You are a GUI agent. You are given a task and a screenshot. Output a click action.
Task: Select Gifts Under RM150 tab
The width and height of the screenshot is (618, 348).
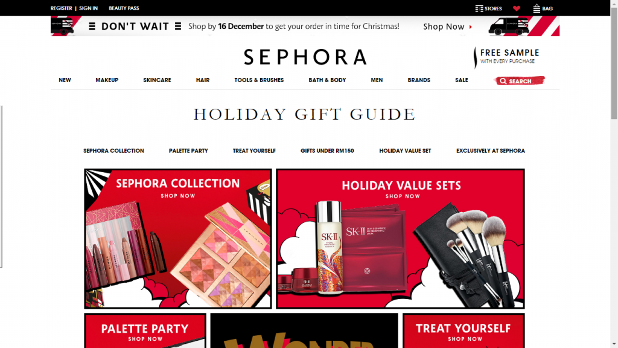(x=327, y=150)
